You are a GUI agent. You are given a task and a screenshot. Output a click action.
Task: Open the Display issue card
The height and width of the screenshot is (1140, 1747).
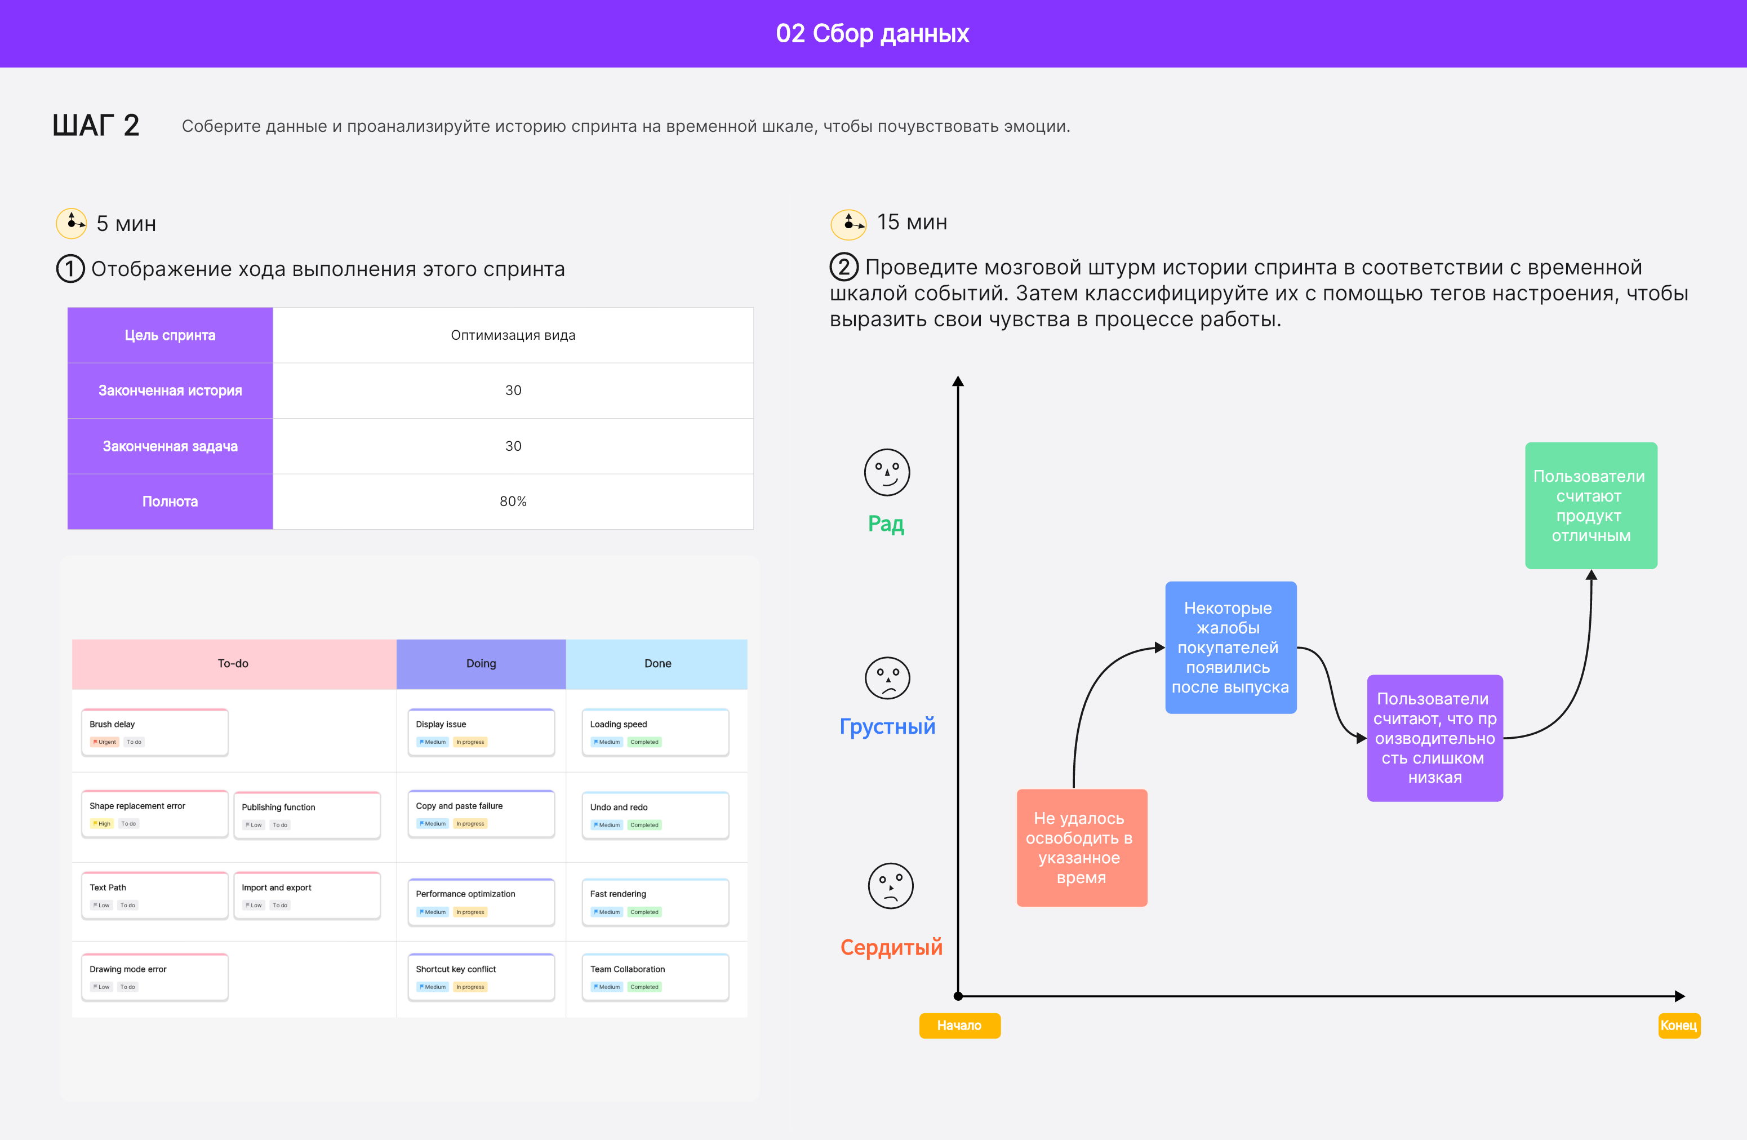coord(481,732)
